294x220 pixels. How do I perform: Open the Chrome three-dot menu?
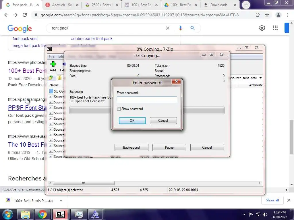click(288, 15)
